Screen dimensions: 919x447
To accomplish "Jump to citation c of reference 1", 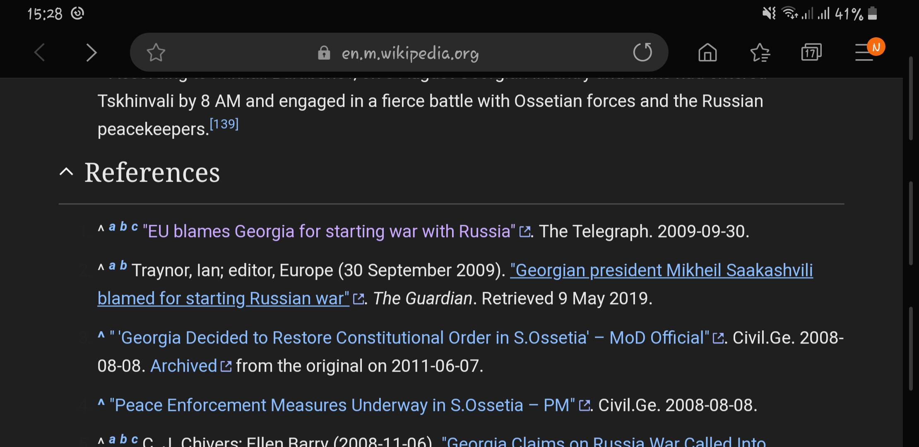I will 135,226.
